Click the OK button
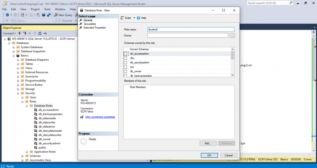The width and height of the screenshot is (317, 168). [209, 155]
